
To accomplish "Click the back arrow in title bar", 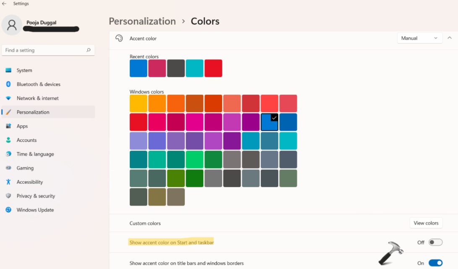I will coord(4,4).
